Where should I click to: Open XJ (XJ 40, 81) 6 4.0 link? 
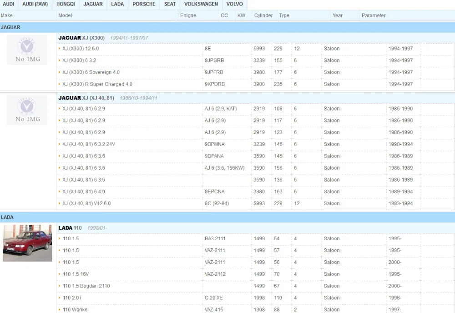(x=84, y=192)
